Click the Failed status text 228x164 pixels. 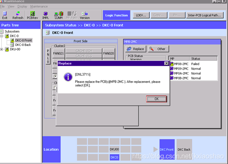point(195,64)
